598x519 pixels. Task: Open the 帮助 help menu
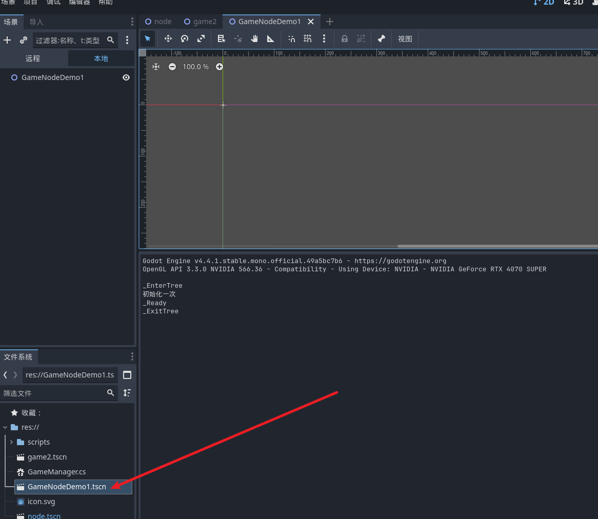point(106,3)
